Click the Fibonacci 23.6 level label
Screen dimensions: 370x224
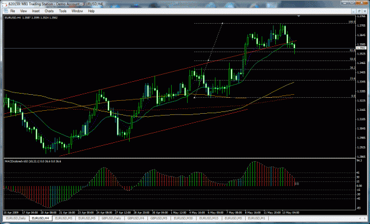pyautogui.click(x=353, y=78)
